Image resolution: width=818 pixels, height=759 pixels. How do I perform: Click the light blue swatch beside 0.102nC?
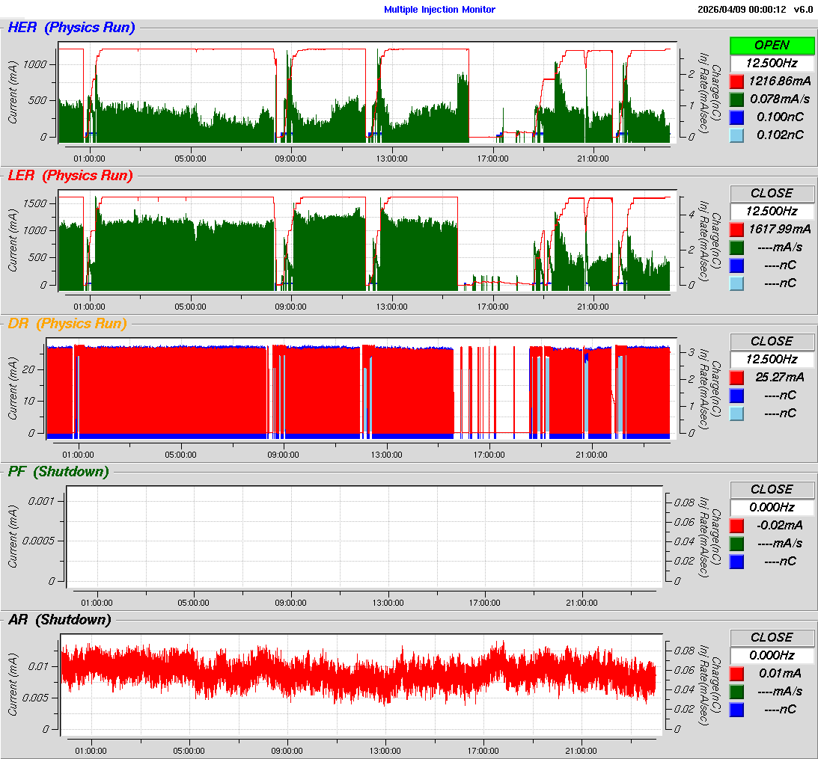click(x=737, y=135)
